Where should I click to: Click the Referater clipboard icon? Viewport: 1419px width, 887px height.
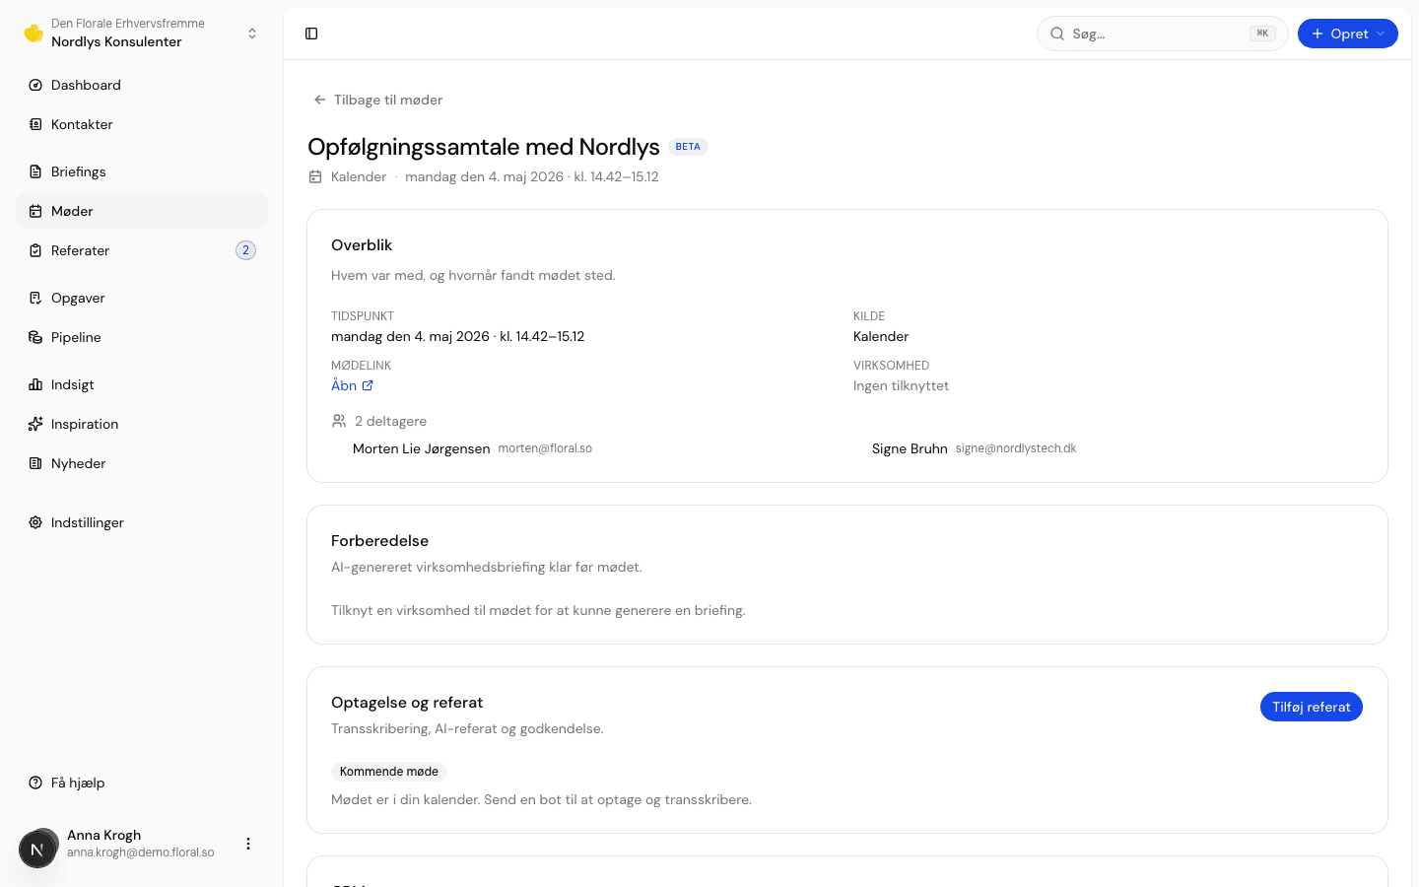pos(35,250)
